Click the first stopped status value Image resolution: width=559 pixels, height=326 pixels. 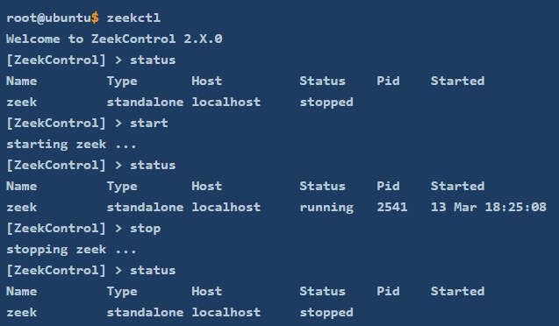pyautogui.click(x=326, y=103)
